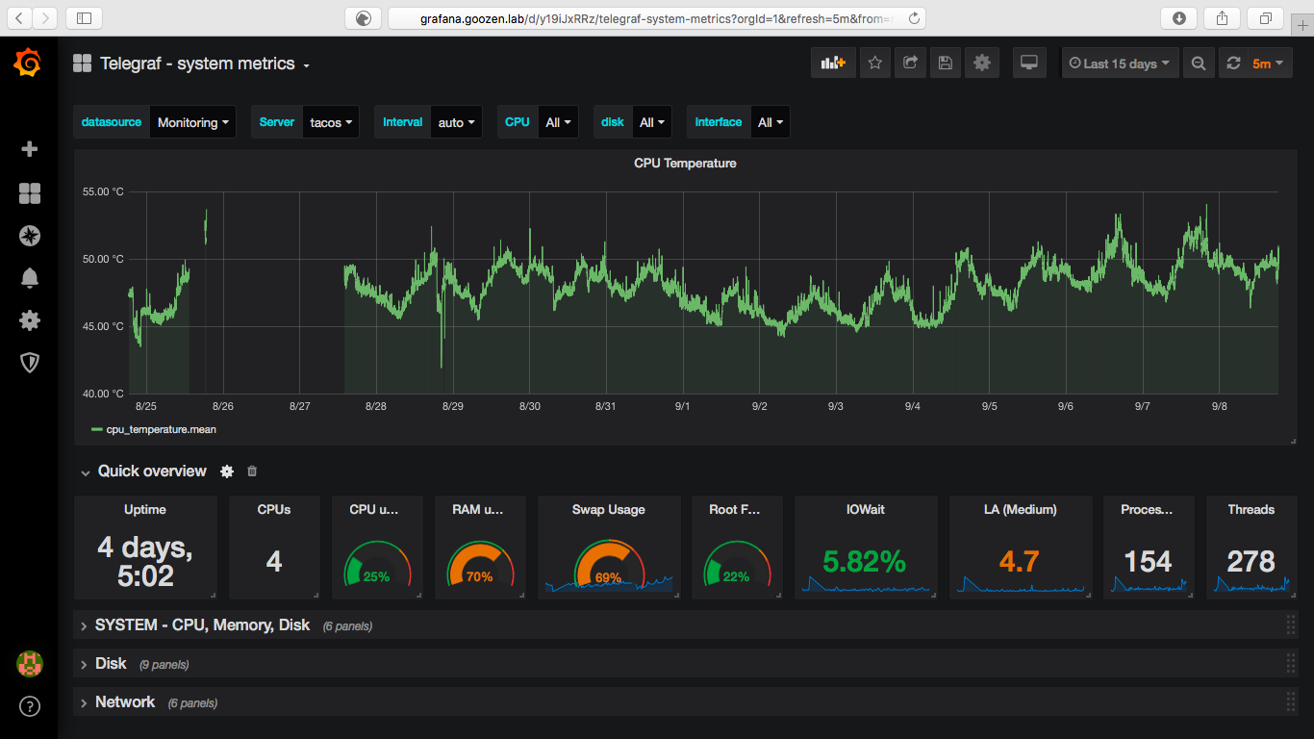
Task: Star the dashboard as favorite
Action: pos(875,64)
